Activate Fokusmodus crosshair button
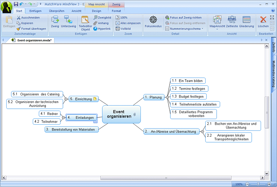This screenshot has width=277, height=187. 153,21
